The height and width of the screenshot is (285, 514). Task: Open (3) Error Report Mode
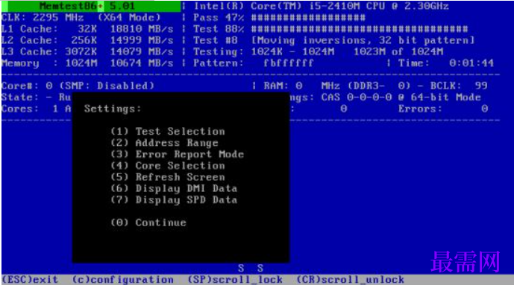(177, 154)
